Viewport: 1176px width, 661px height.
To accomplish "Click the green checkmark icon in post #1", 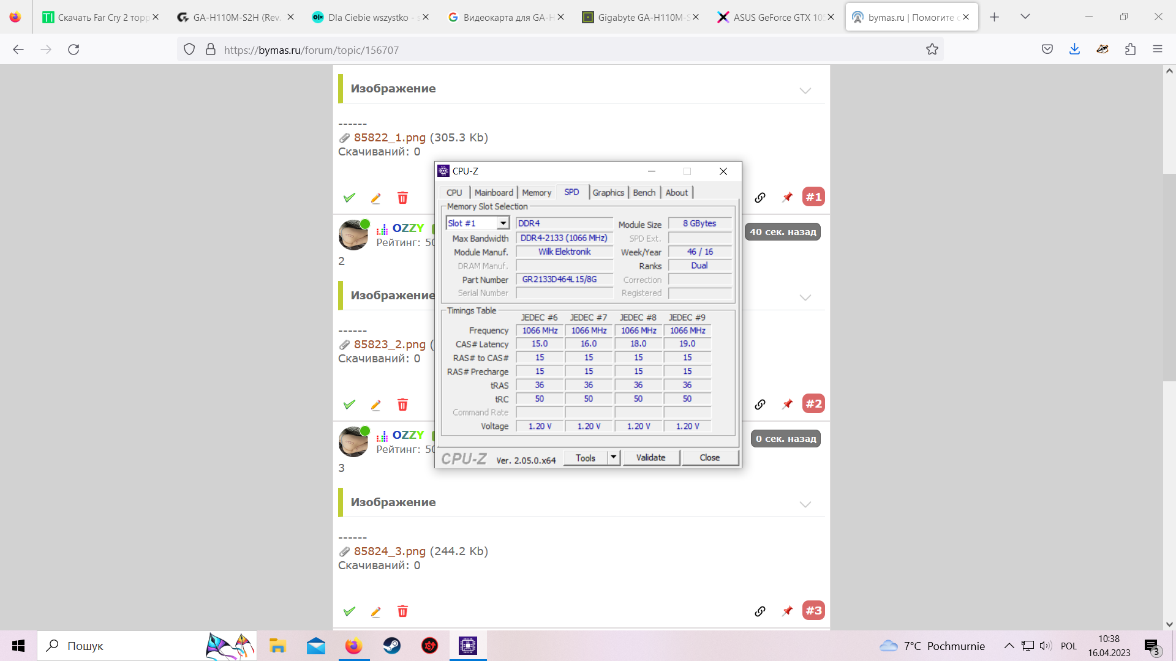I will (x=349, y=198).
